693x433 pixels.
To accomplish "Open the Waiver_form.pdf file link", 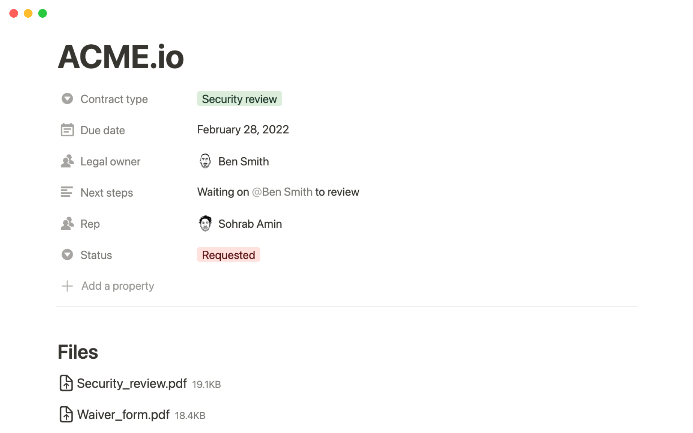I will [123, 415].
